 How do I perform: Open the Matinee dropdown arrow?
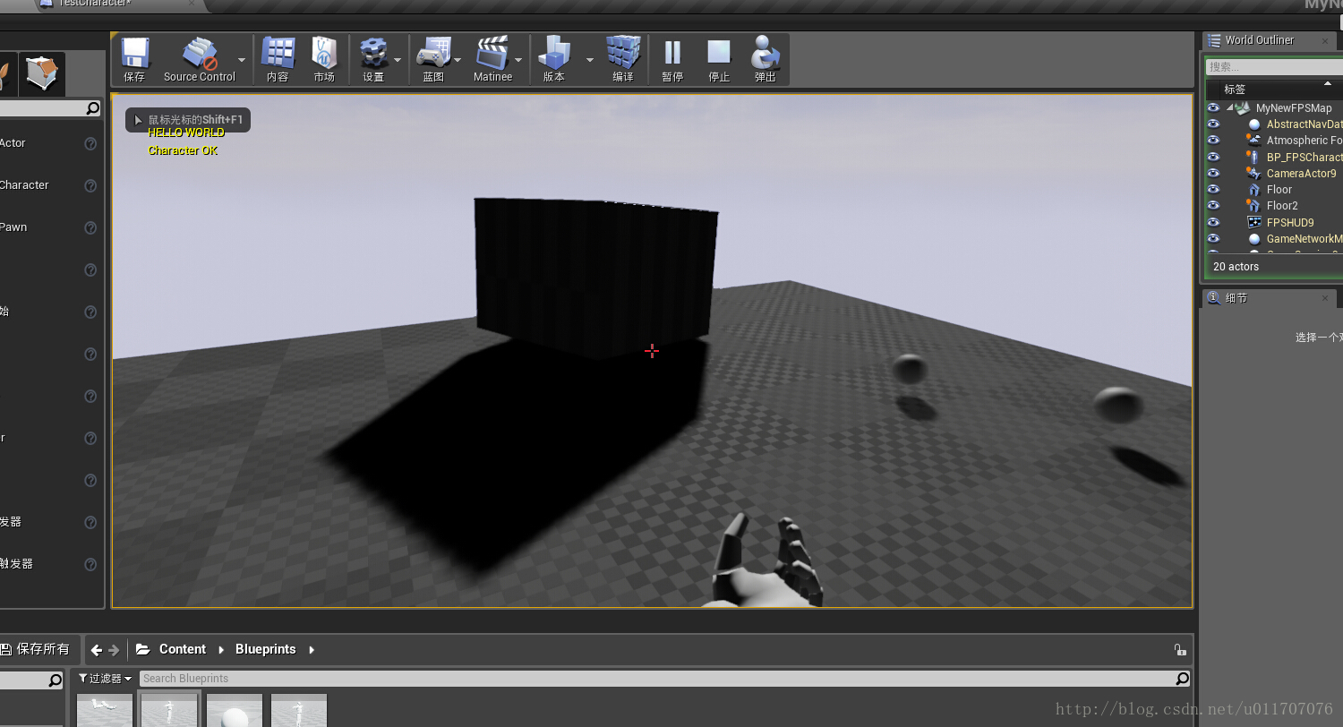tap(518, 60)
